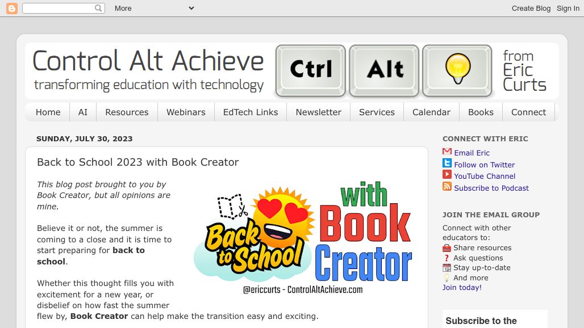Click the 'Stay up-to-date' text

point(482,267)
